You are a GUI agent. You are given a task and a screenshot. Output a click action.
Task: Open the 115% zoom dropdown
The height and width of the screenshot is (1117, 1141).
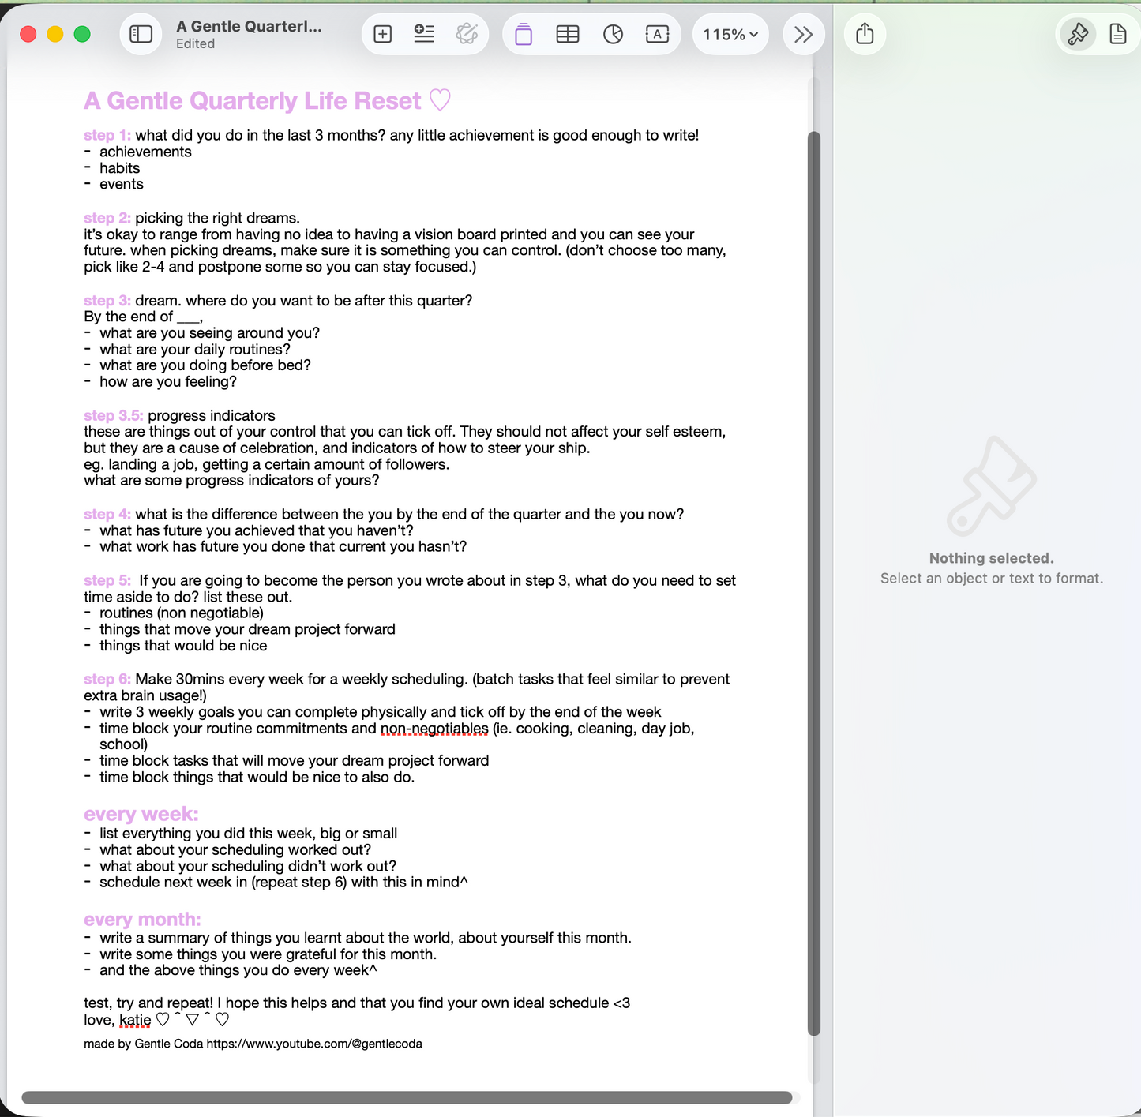730,35
